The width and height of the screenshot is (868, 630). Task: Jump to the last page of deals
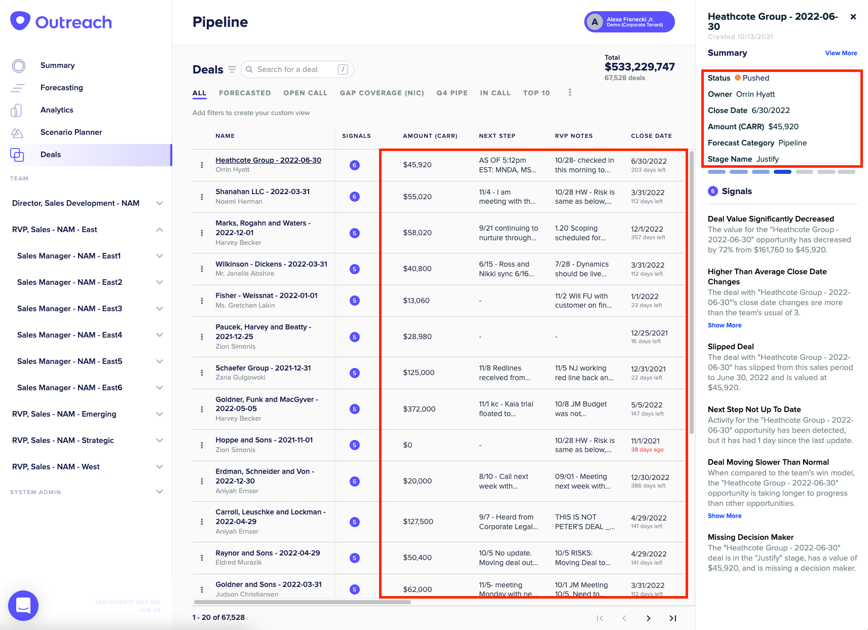(673, 618)
